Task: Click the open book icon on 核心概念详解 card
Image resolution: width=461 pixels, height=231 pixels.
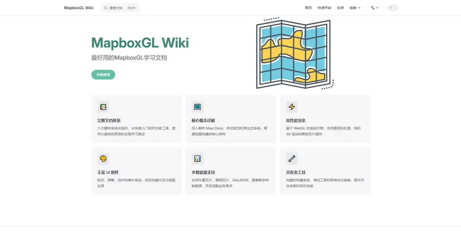Action: [197, 107]
